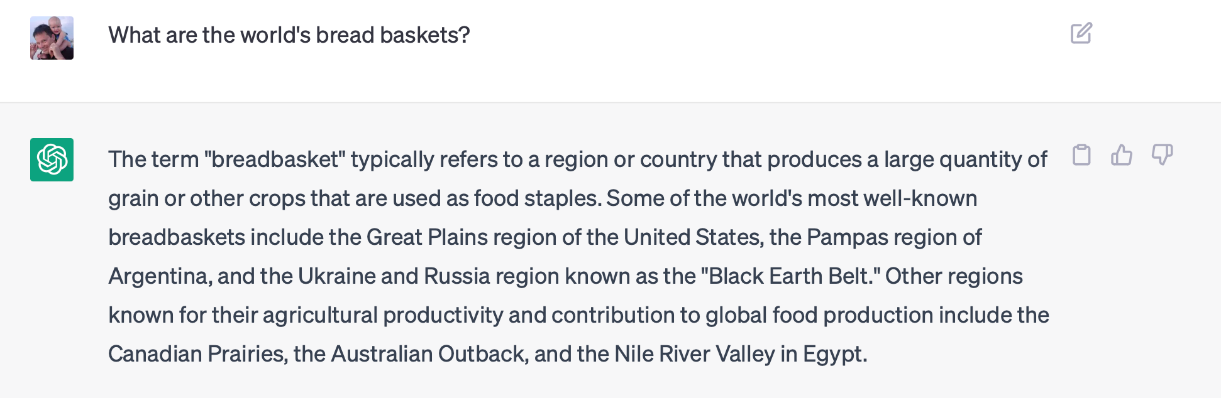Give the response a thumbs up
1221x398 pixels.
coord(1121,154)
